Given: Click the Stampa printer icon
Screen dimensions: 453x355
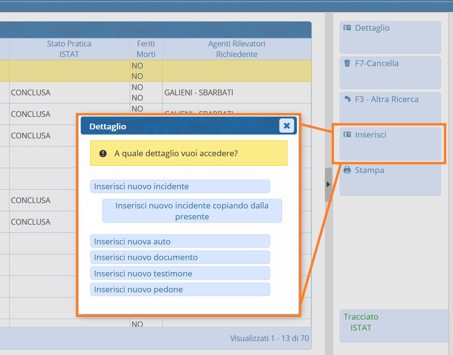Looking at the screenshot, I should [347, 170].
